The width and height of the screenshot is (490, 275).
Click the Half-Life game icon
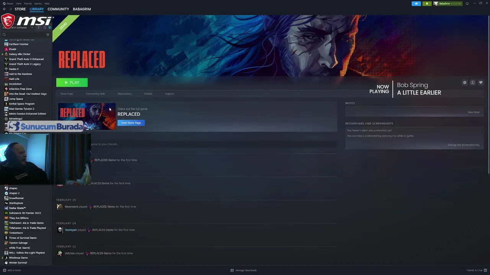pos(6,79)
